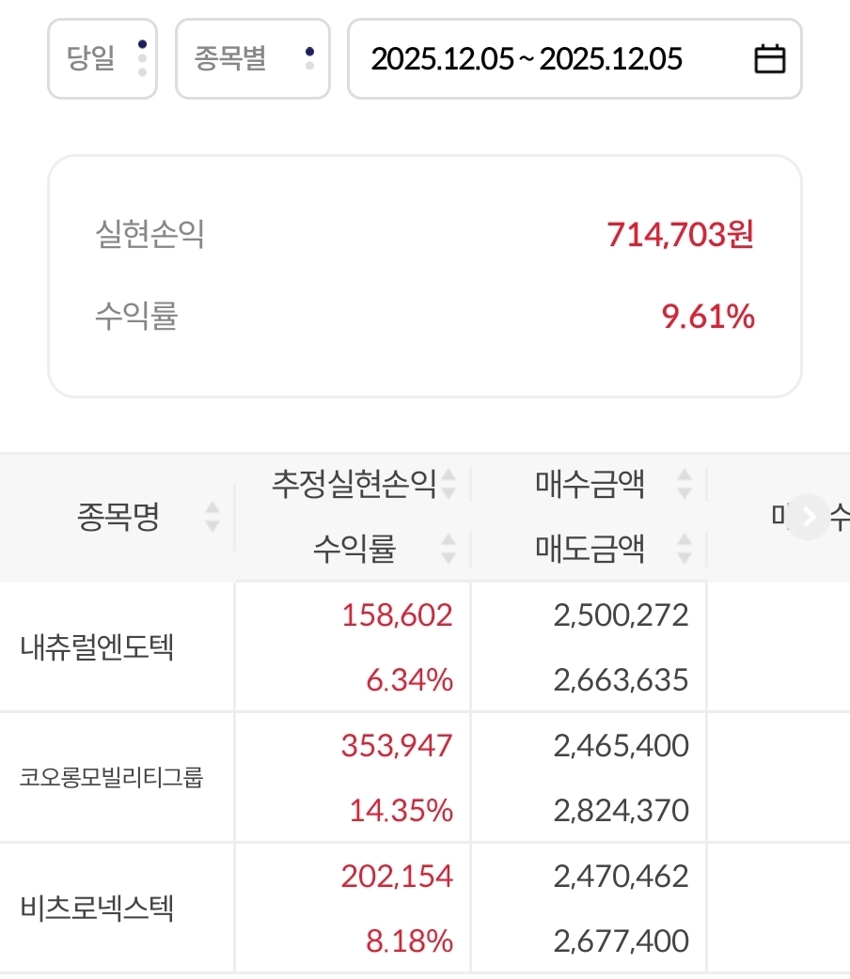Sort by 추정실현손익 column arrows
The image size is (850, 979).
[449, 484]
